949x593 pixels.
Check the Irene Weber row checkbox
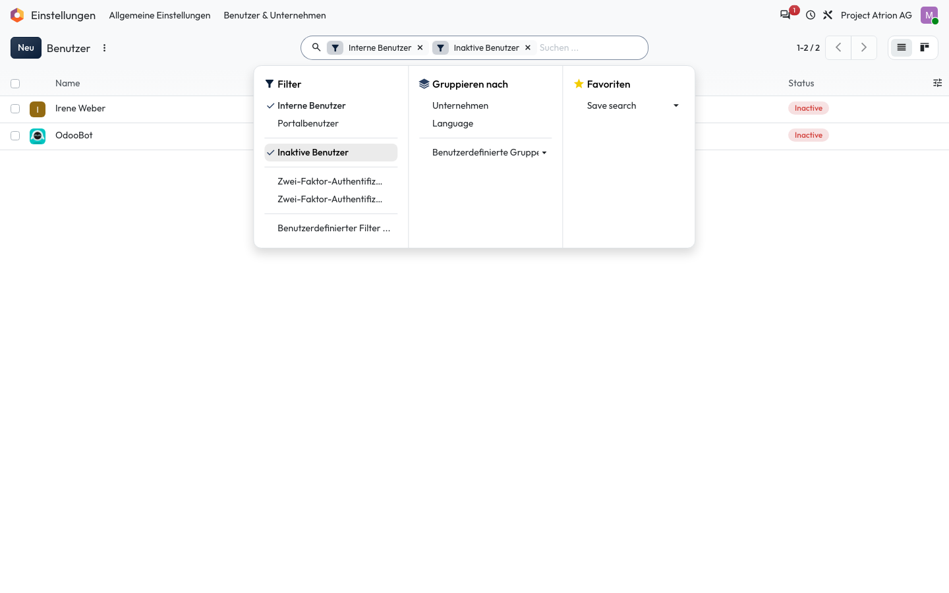click(x=15, y=109)
